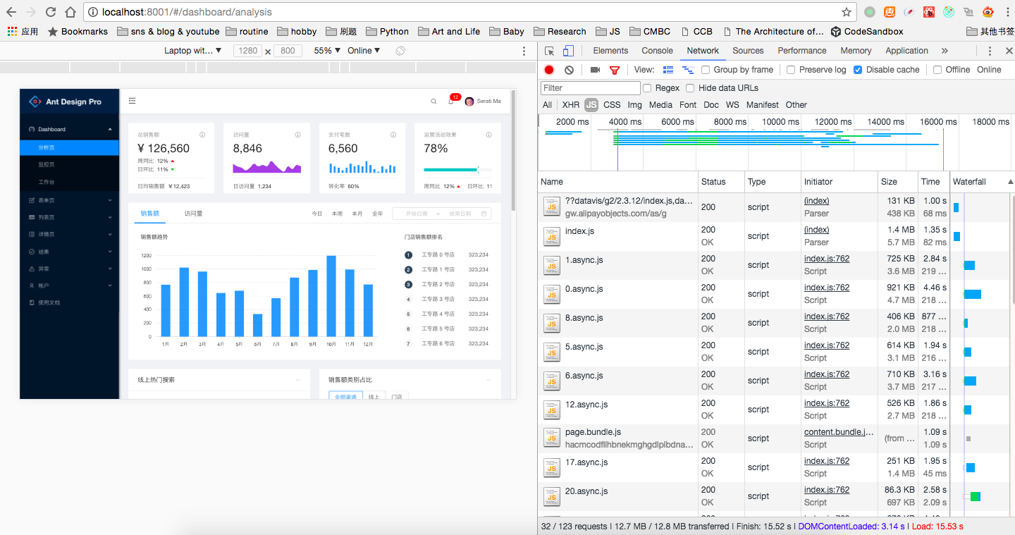Check the Offline checkbox
Screen dimensions: 1015x535
937,70
